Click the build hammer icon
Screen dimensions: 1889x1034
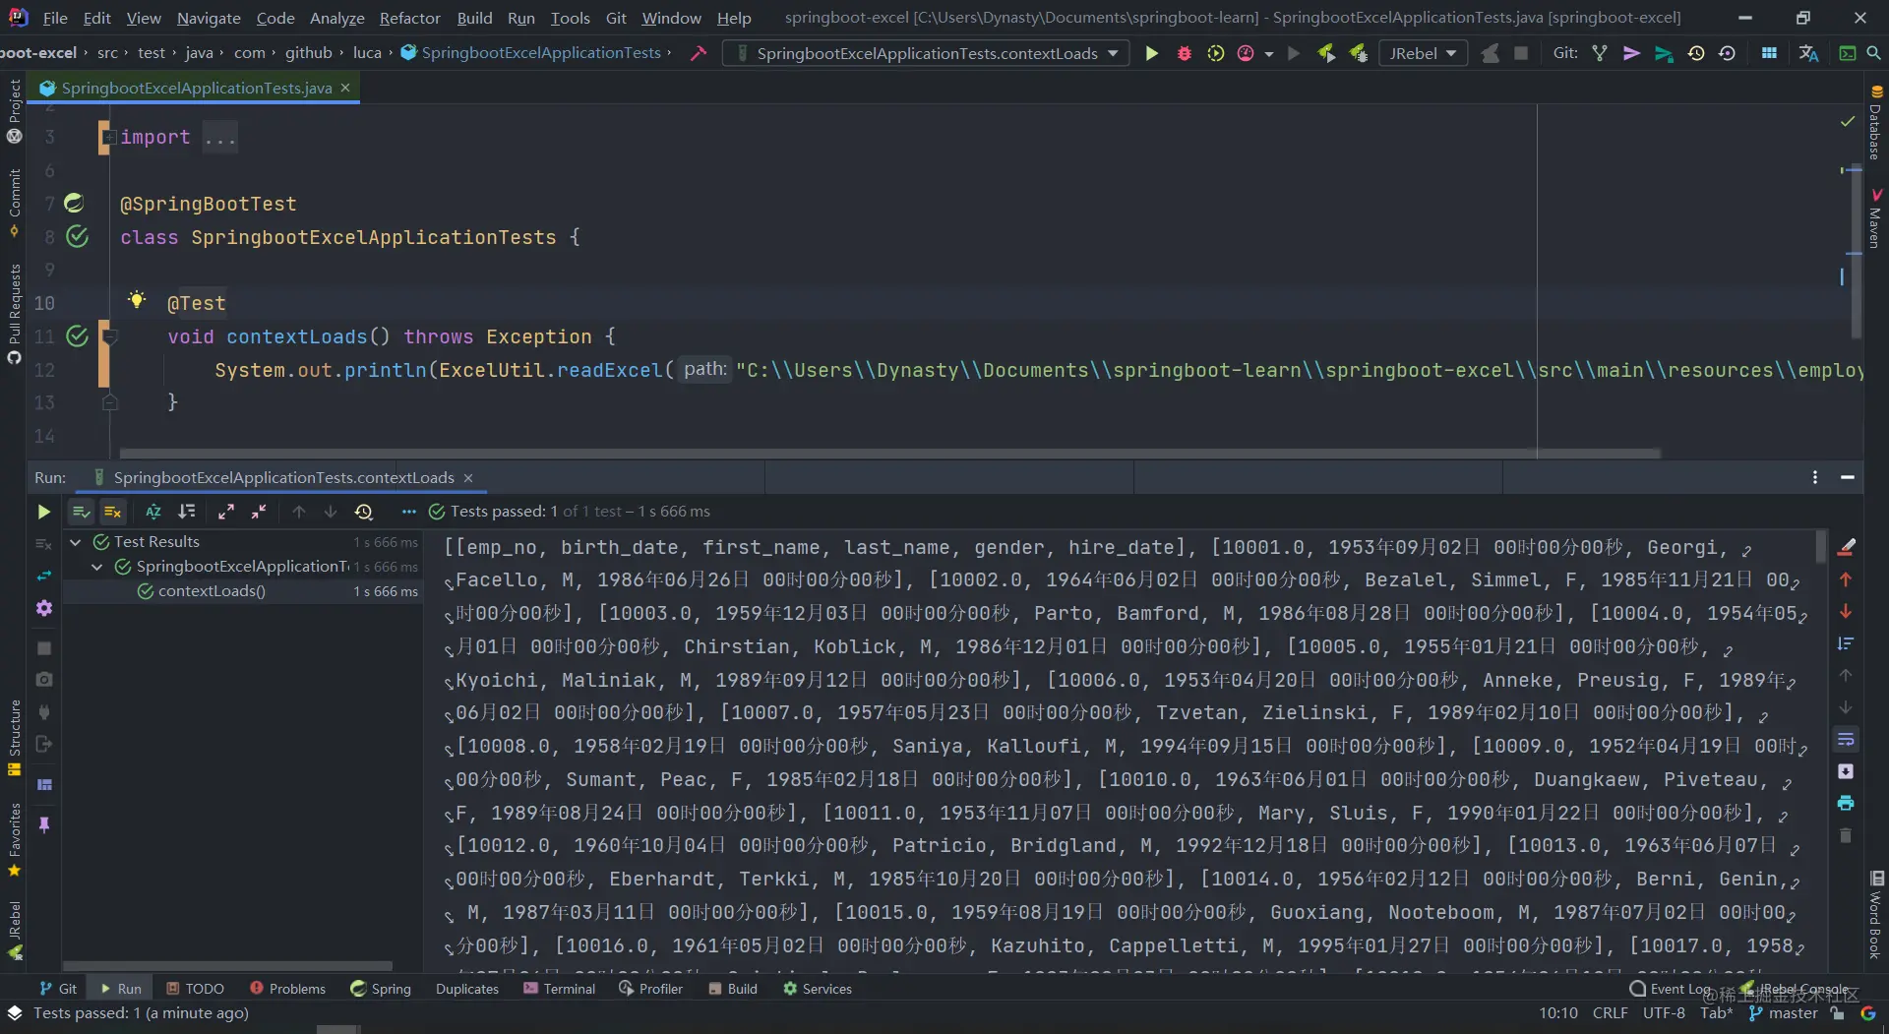tap(699, 53)
